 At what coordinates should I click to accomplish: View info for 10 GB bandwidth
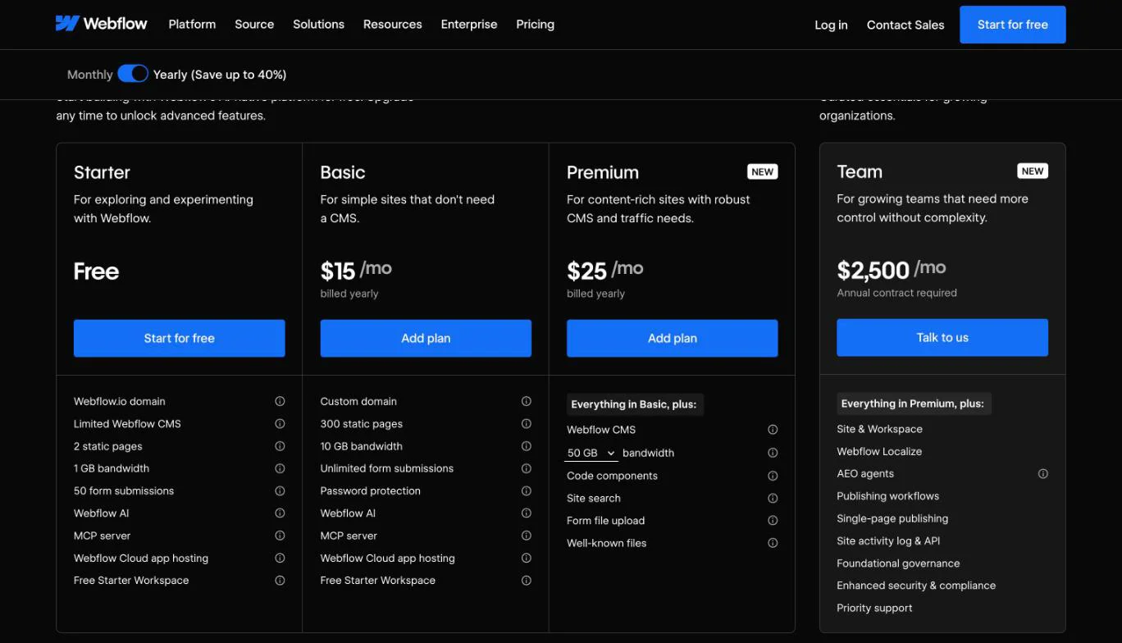[527, 446]
